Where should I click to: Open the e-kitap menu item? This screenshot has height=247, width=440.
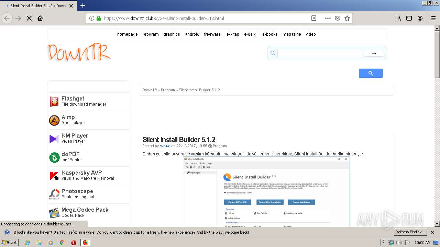[233, 34]
